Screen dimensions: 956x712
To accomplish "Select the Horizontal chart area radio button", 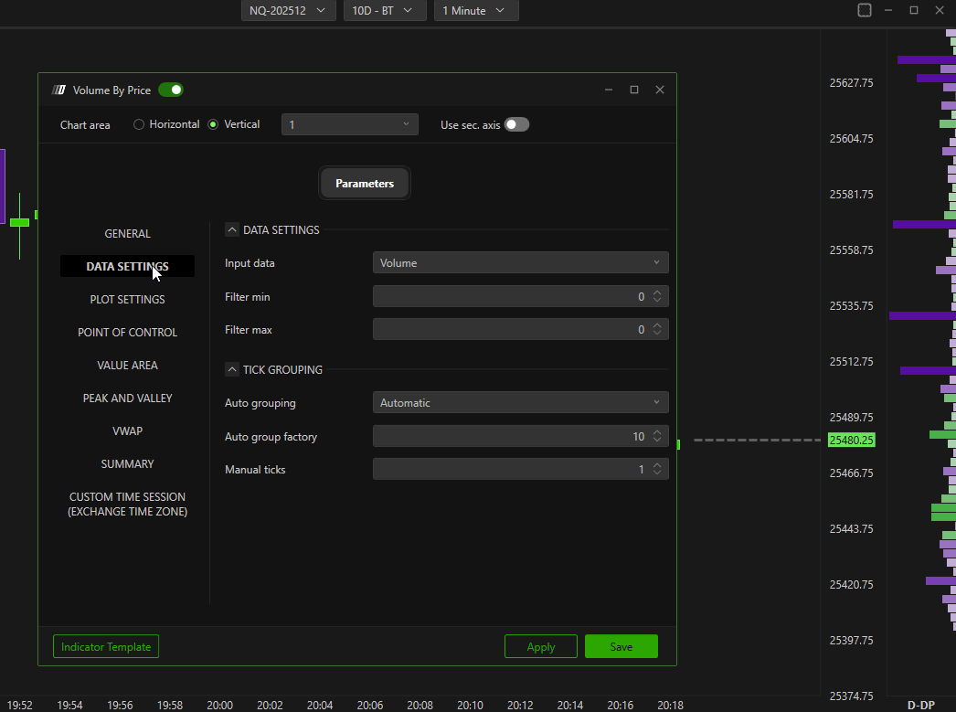I will click(x=139, y=124).
